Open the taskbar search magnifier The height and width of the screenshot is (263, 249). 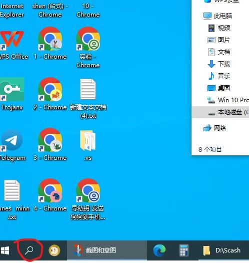(29, 250)
